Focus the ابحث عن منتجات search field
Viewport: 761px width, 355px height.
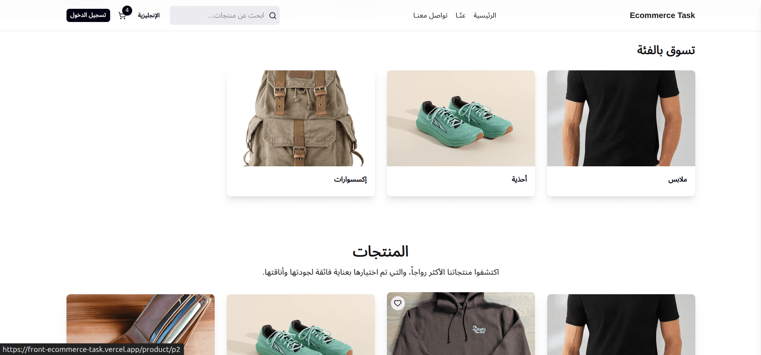[225, 15]
